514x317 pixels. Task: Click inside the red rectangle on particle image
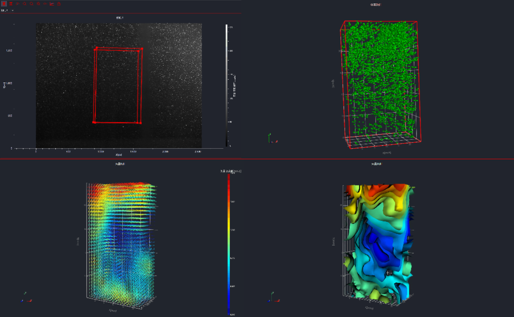(116, 85)
